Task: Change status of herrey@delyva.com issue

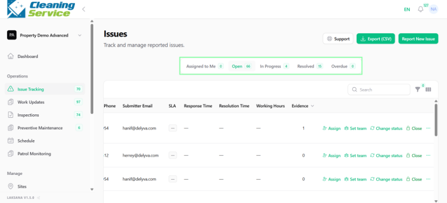Action: (x=386, y=155)
